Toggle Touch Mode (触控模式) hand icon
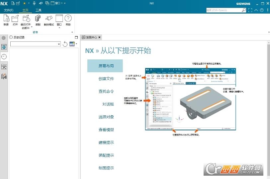This screenshot has width=270, height=179. click(49, 18)
